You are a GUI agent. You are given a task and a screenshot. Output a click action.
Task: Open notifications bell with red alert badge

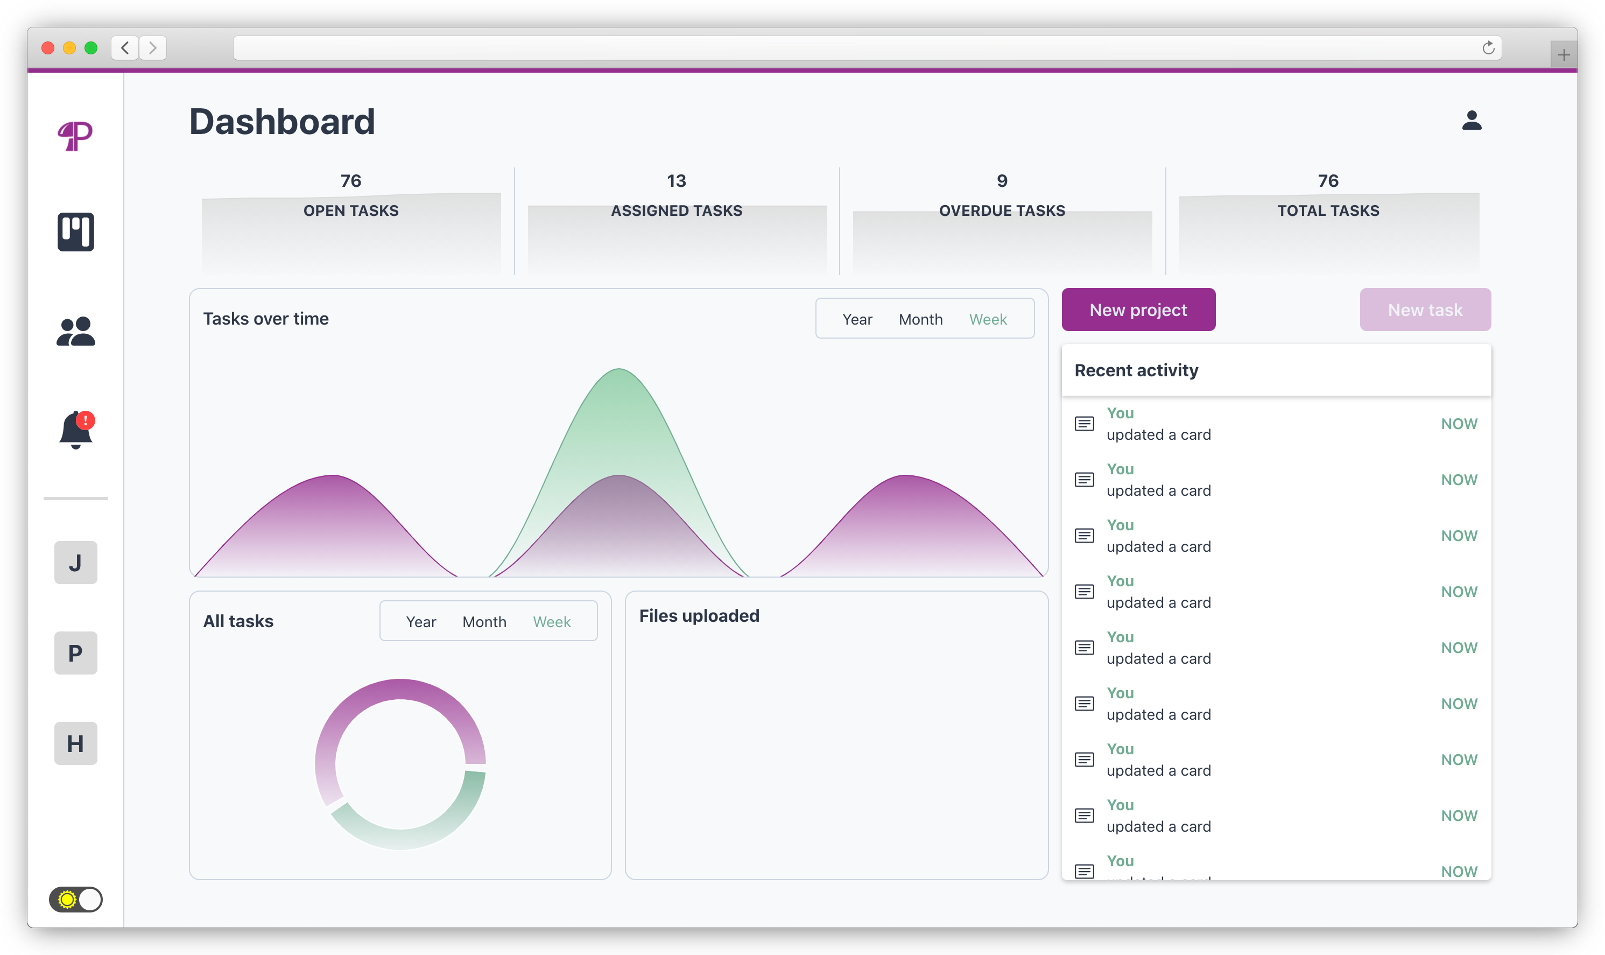pyautogui.click(x=76, y=430)
